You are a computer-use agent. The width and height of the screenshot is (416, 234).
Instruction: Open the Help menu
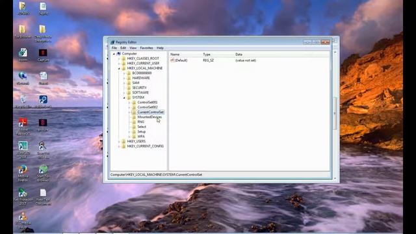160,48
